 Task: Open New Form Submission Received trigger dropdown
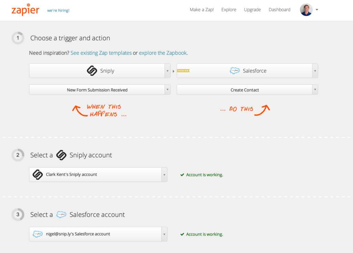click(x=167, y=90)
